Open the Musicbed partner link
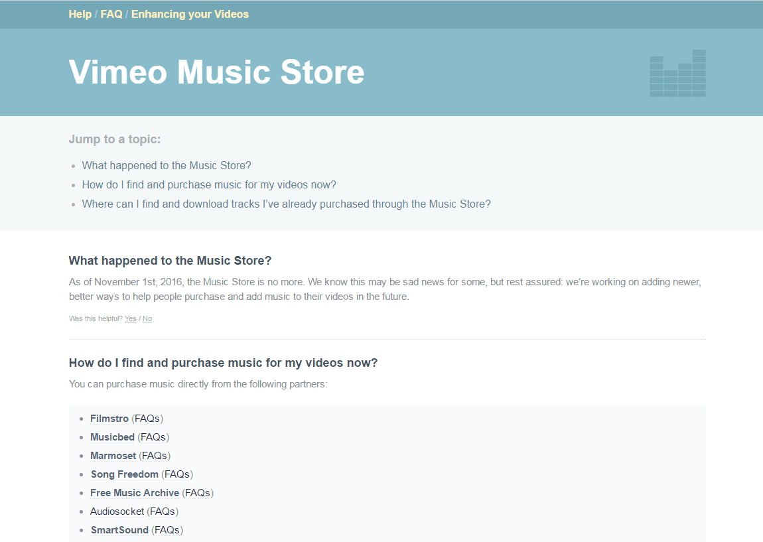Screen dimensions: 763x542 (x=112, y=437)
